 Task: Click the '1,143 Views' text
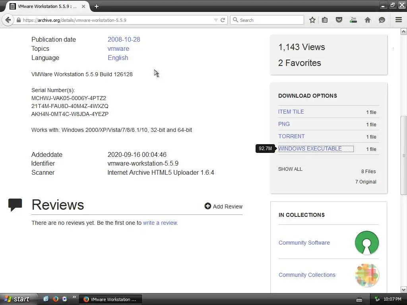[302, 47]
